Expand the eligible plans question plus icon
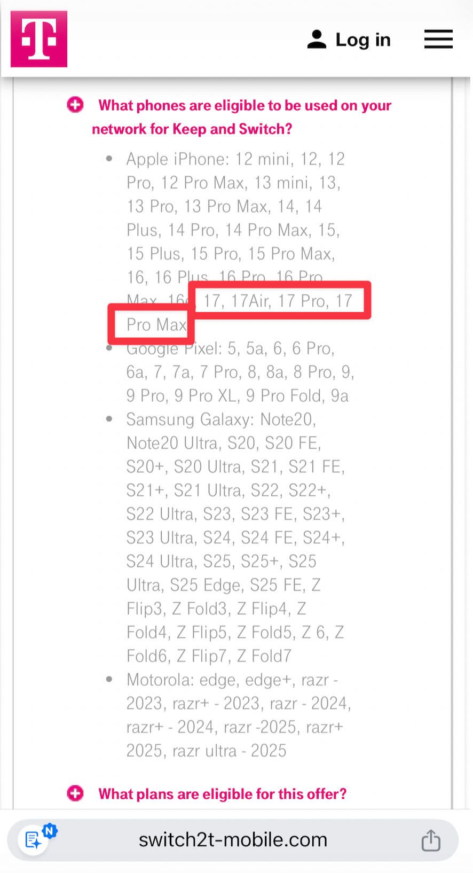The height and width of the screenshot is (873, 473). coord(75,793)
